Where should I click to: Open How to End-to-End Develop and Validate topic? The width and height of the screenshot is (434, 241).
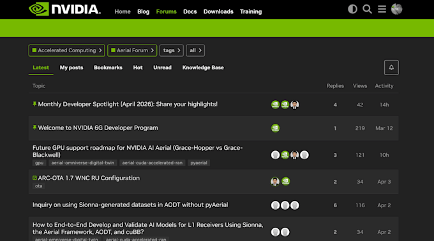click(148, 228)
